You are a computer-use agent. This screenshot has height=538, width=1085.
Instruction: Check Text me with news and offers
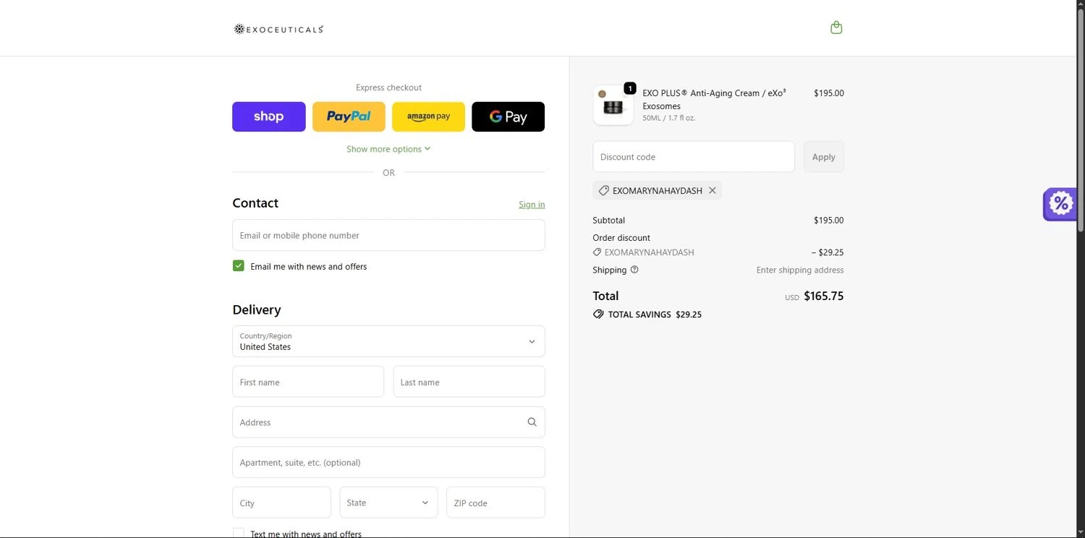click(x=239, y=533)
